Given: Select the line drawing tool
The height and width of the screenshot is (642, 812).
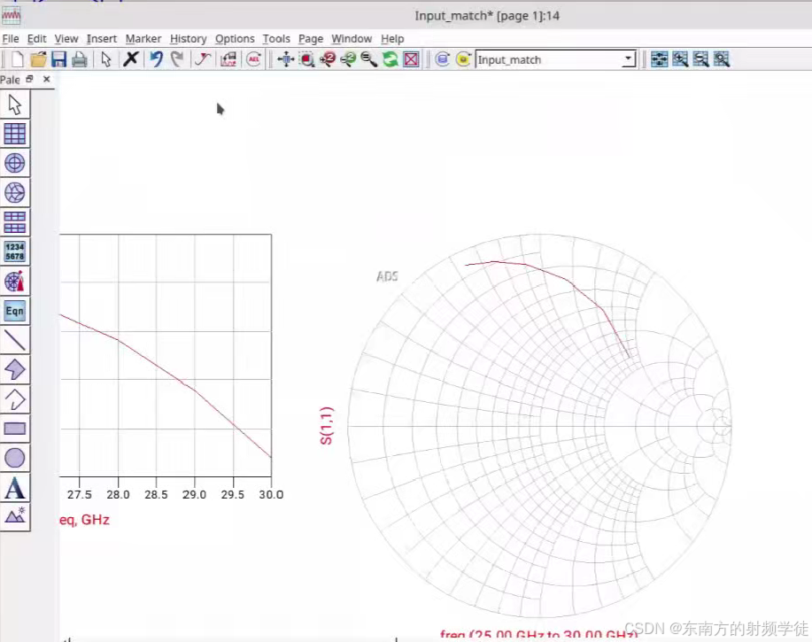Looking at the screenshot, I should [15, 340].
